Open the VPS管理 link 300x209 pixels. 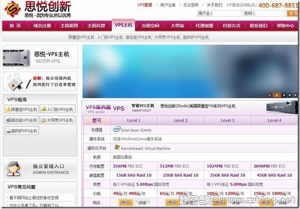pyautogui.click(x=145, y=5)
